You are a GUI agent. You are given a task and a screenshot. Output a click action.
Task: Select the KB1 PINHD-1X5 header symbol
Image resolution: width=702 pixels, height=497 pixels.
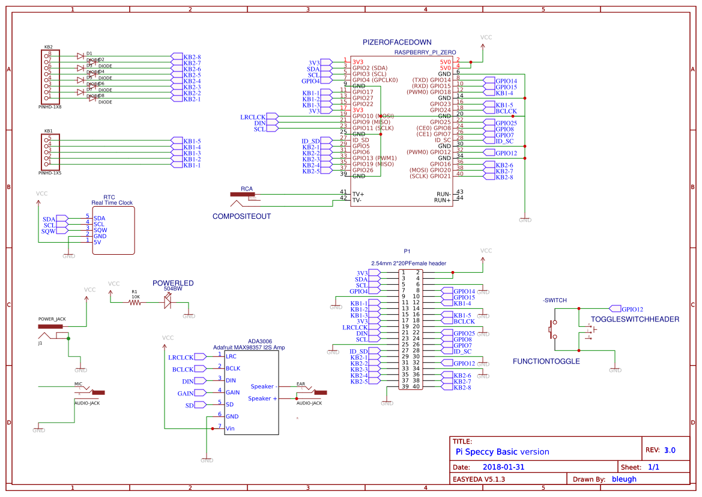click(51, 150)
